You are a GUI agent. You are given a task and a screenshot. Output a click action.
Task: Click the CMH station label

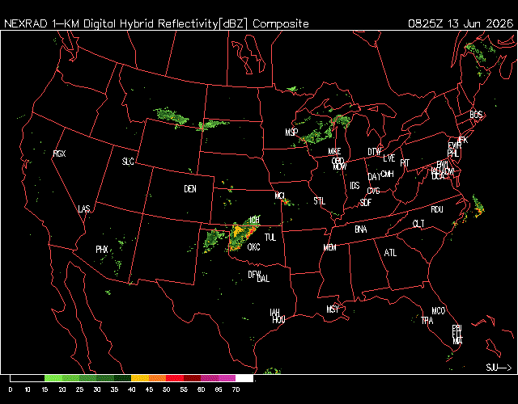(x=388, y=174)
